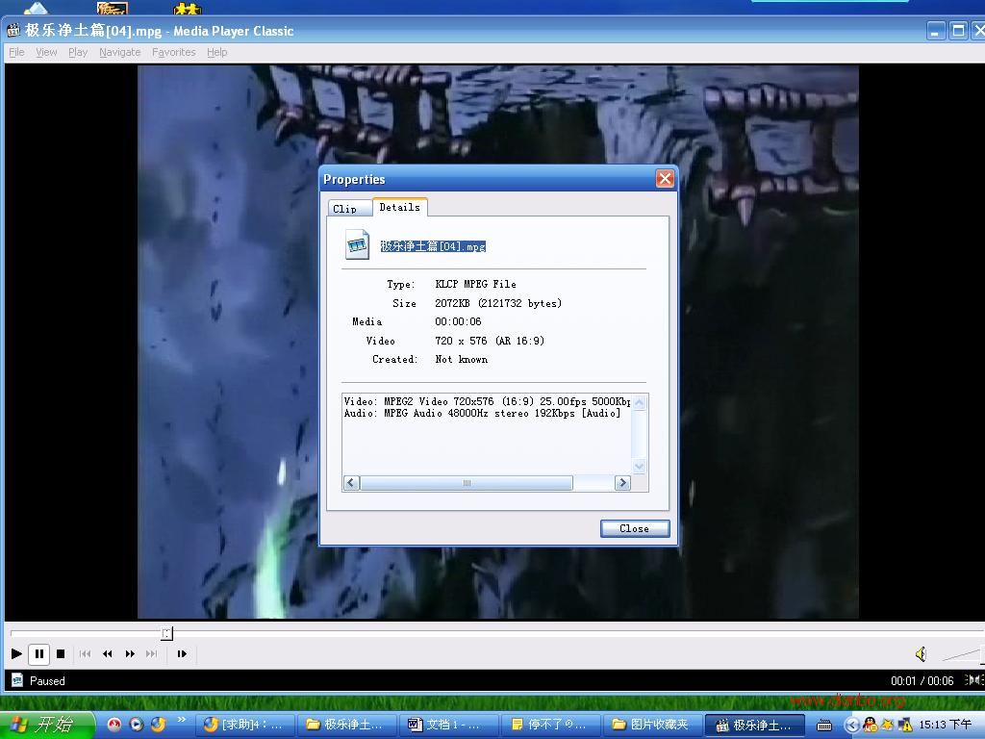Click the Video MPEG2 stream info line
This screenshot has height=739, width=985.
(x=487, y=401)
